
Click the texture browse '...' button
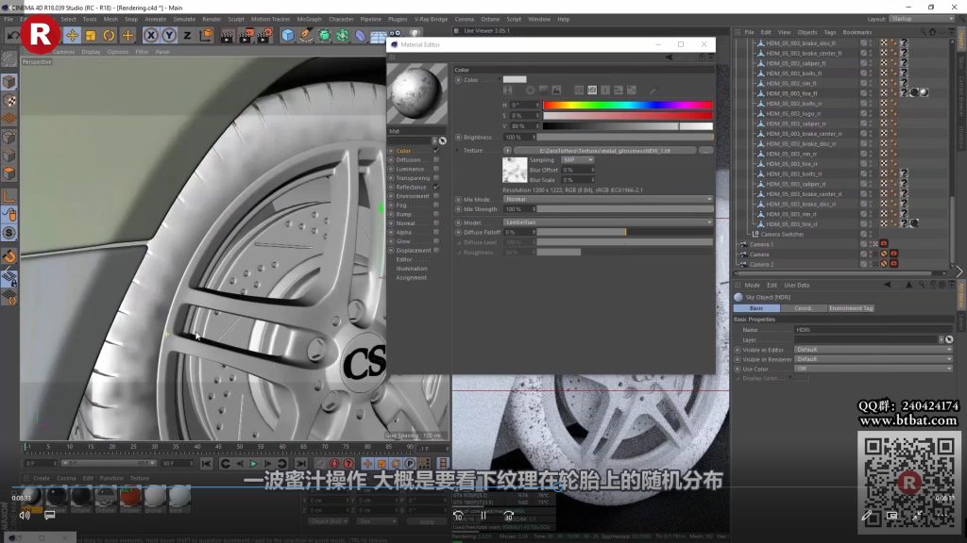pyautogui.click(x=705, y=150)
